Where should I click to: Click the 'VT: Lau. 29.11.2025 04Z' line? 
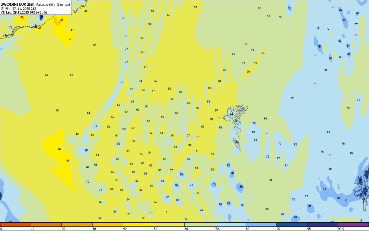[x=18, y=12]
